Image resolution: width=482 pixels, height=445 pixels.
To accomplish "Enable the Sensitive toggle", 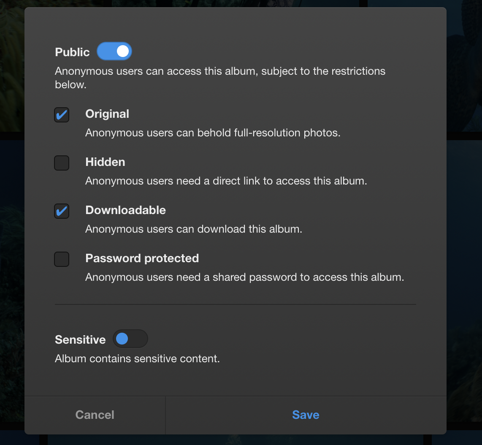I will (x=130, y=339).
